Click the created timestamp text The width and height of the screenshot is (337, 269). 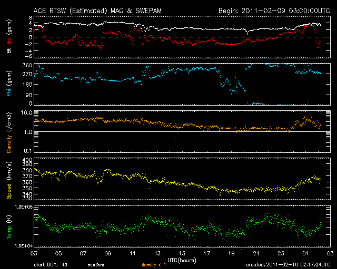click(x=288, y=265)
